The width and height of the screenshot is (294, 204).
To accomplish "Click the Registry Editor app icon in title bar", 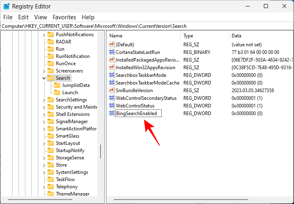I will pyautogui.click(x=6, y=6).
